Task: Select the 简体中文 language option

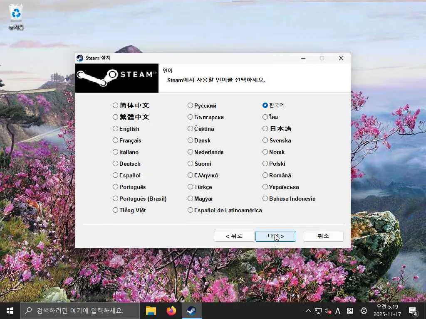Action: click(131, 105)
